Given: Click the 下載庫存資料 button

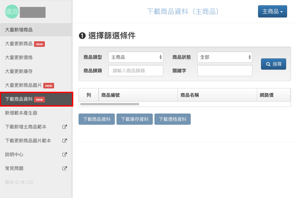Looking at the screenshot, I should 135,119.
